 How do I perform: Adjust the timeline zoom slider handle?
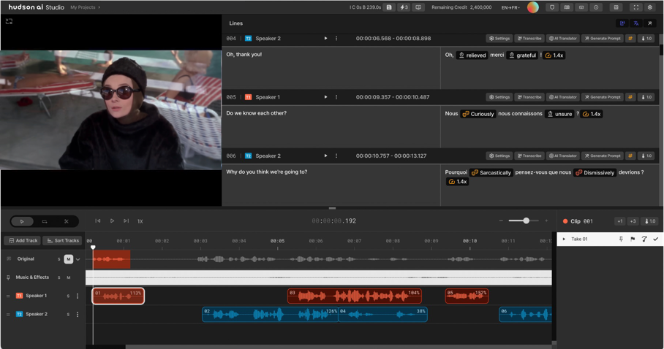coord(526,220)
